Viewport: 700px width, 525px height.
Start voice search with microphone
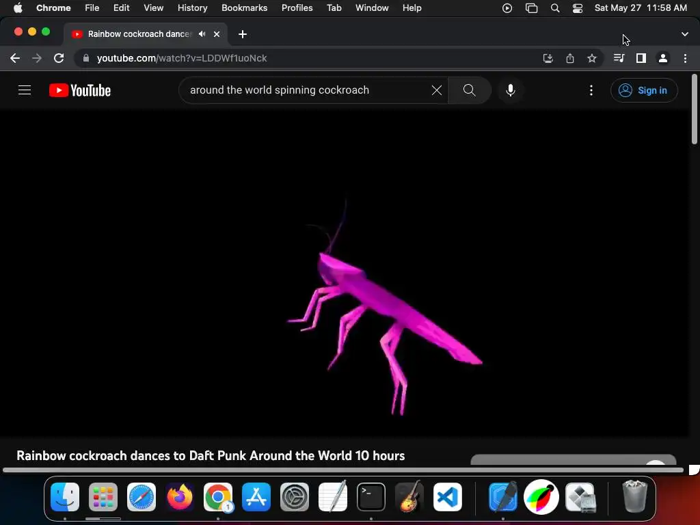tap(511, 90)
